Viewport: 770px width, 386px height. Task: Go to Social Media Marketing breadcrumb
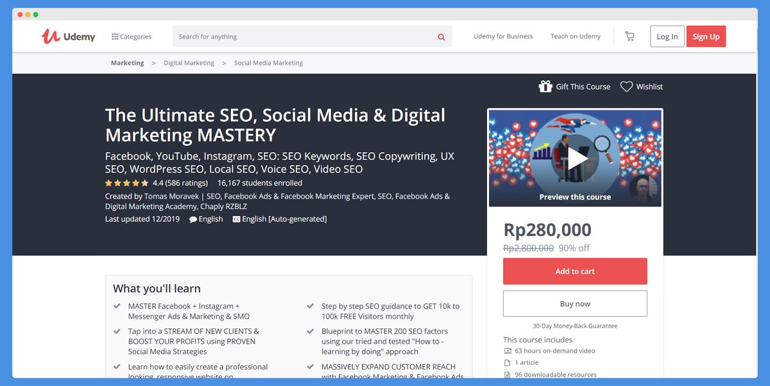(268, 63)
